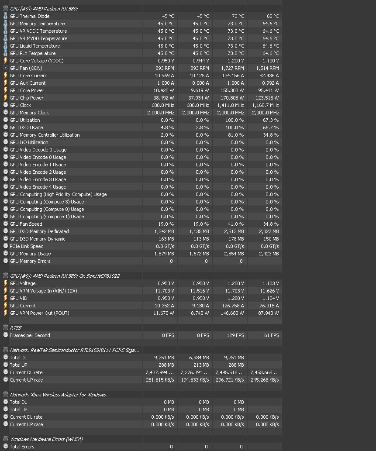This screenshot has height=451, width=376.
Task: Select the GPU Video Encode 0 Usage row
Action: pos(141,157)
